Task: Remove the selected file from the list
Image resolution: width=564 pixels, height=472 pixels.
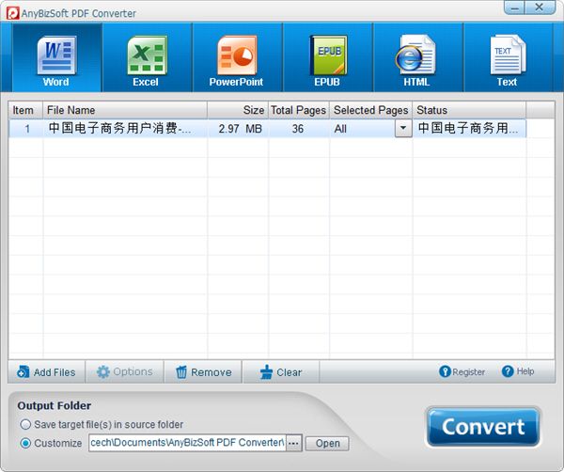Action: click(202, 372)
